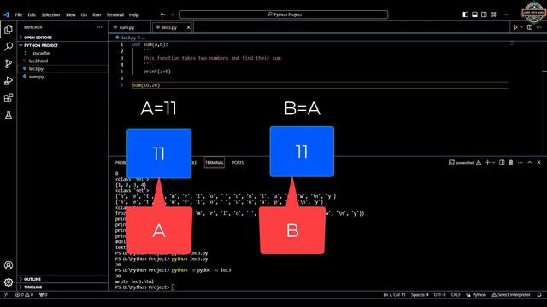
Task: Open the Terminal menu
Action: click(115, 15)
